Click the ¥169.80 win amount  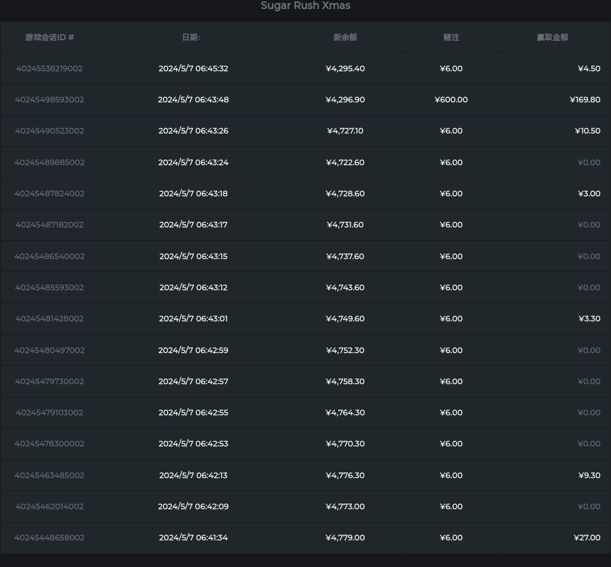coord(585,100)
